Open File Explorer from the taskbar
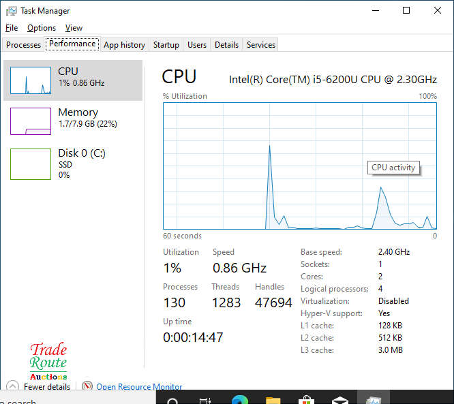The width and height of the screenshot is (454, 404). point(273,400)
